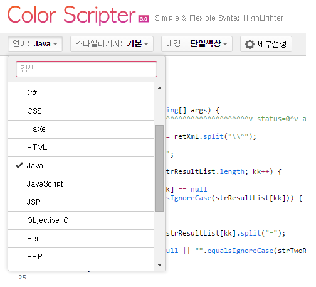The height and width of the screenshot is (287, 316).
Task: Click the language list scroll-up arrow
Action: tap(159, 88)
